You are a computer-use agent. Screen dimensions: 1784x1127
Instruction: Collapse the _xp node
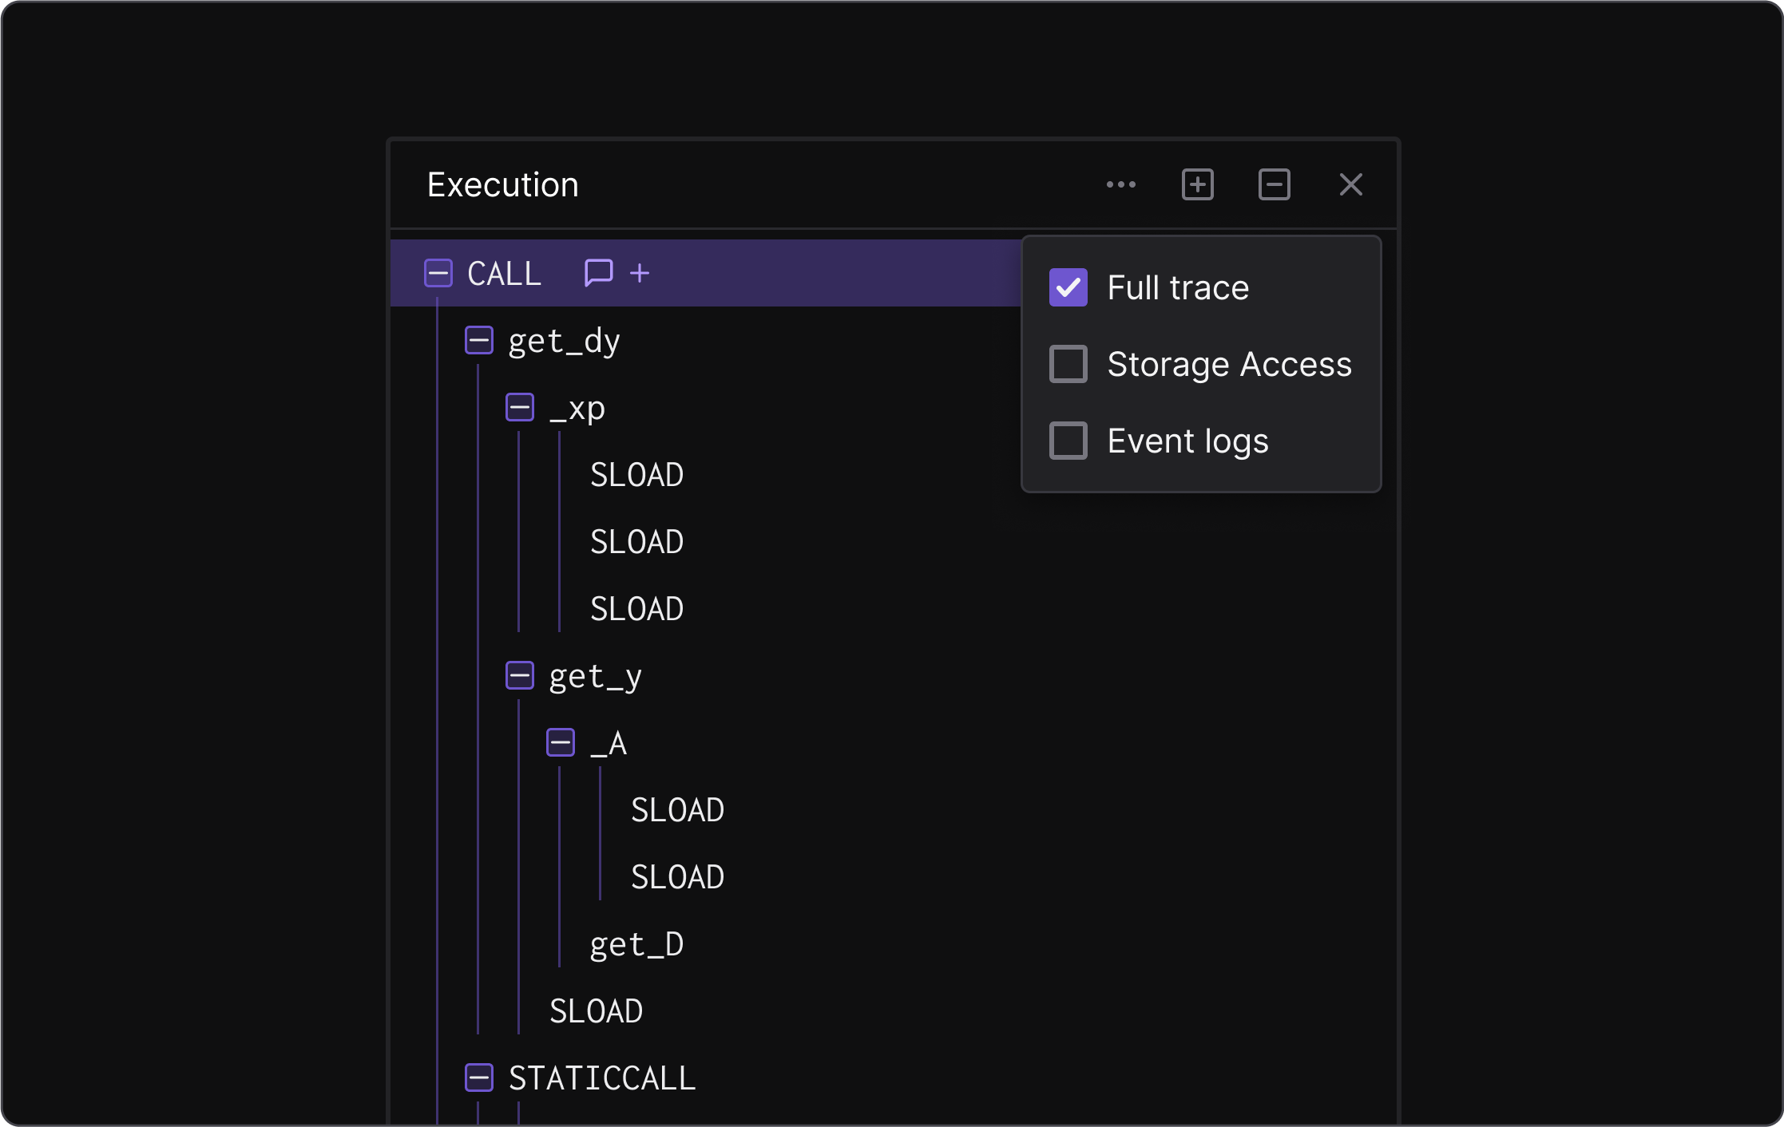click(520, 408)
